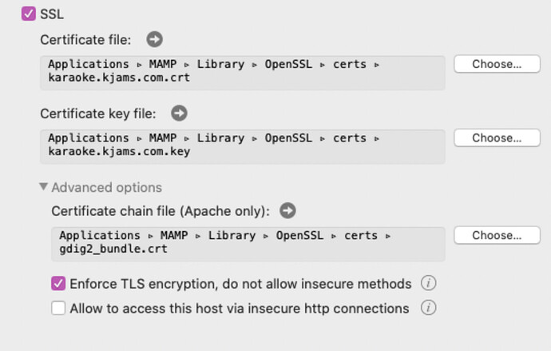Screen dimensions: 551x351
Task: Click Library in the Certificate key file path
Action: [220, 138]
